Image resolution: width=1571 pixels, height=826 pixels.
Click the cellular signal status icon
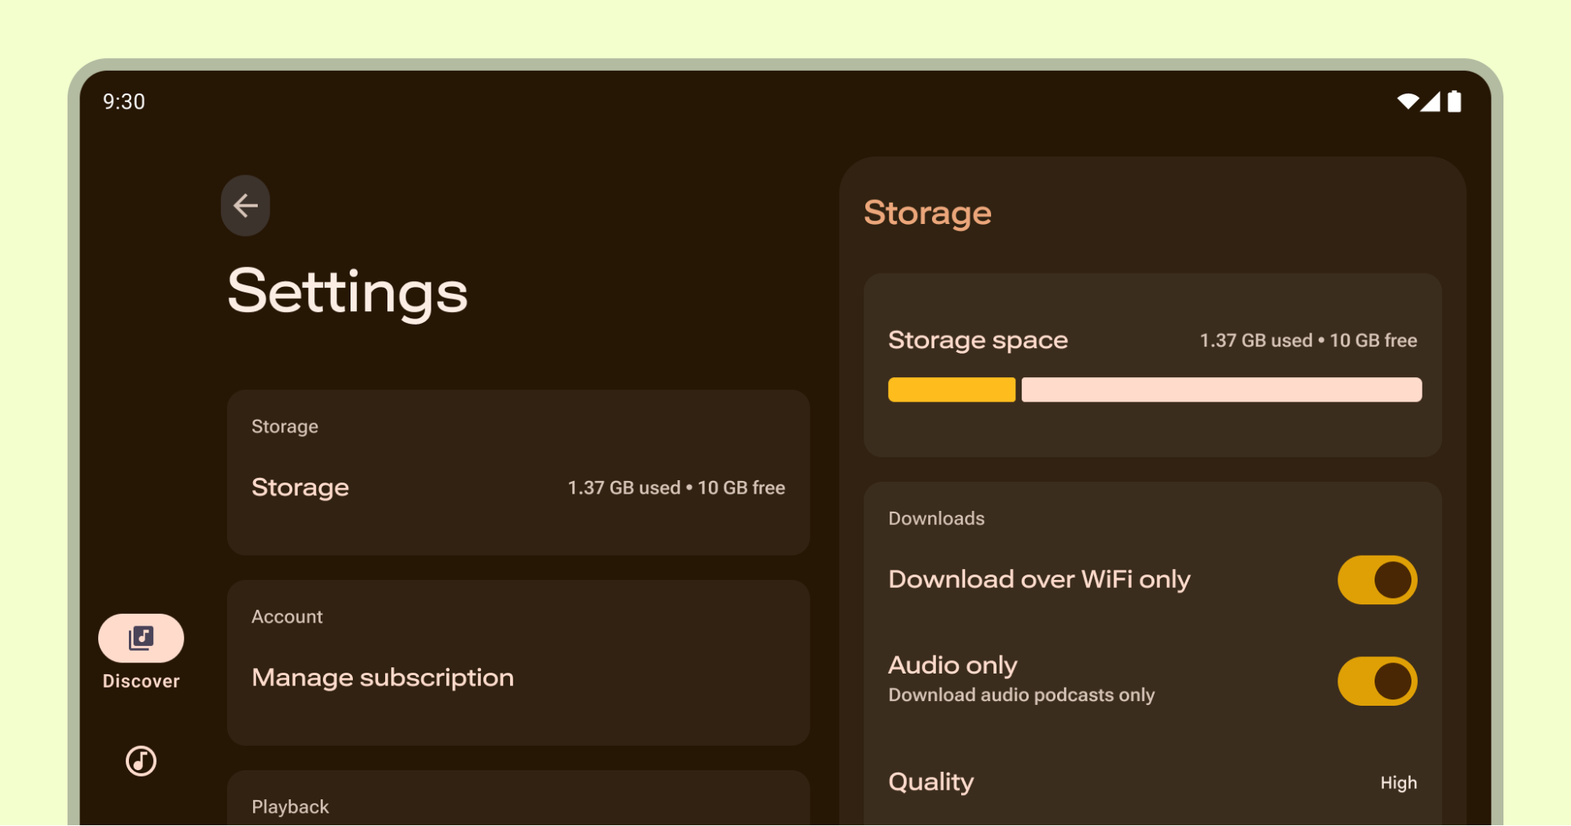click(x=1431, y=101)
